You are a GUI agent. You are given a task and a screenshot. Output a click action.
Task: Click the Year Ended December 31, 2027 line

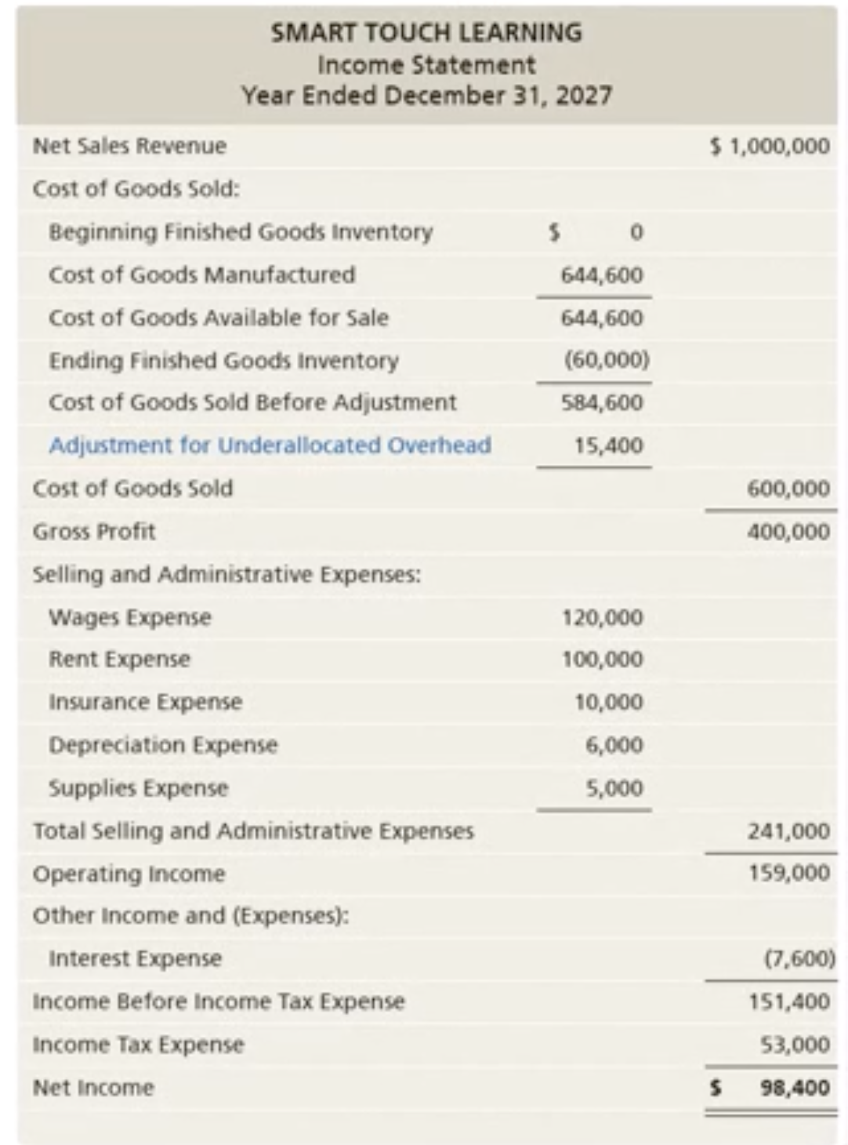(426, 96)
